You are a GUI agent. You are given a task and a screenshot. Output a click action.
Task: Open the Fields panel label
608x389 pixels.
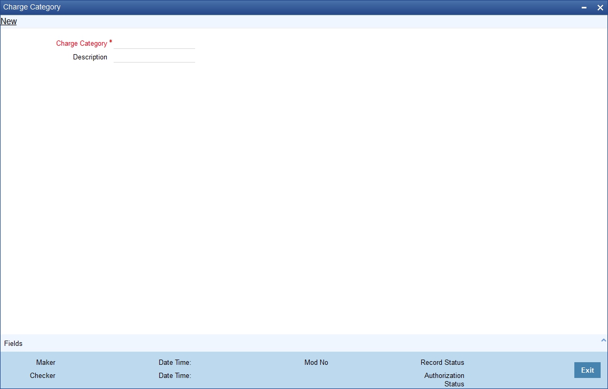pyautogui.click(x=13, y=344)
